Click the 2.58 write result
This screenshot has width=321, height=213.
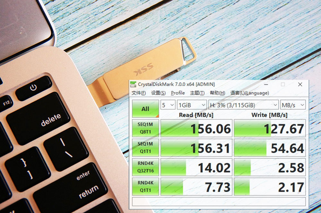point(270,167)
